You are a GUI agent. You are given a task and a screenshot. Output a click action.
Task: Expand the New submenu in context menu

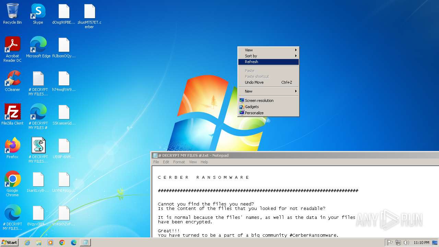(269, 91)
